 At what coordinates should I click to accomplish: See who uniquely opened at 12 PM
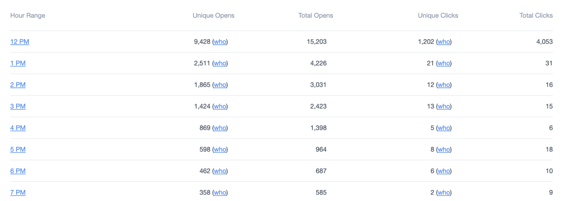tap(220, 42)
